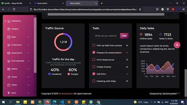Expand the UI Elements chevron
This screenshot has height=105, width=187.
(x=29, y=45)
